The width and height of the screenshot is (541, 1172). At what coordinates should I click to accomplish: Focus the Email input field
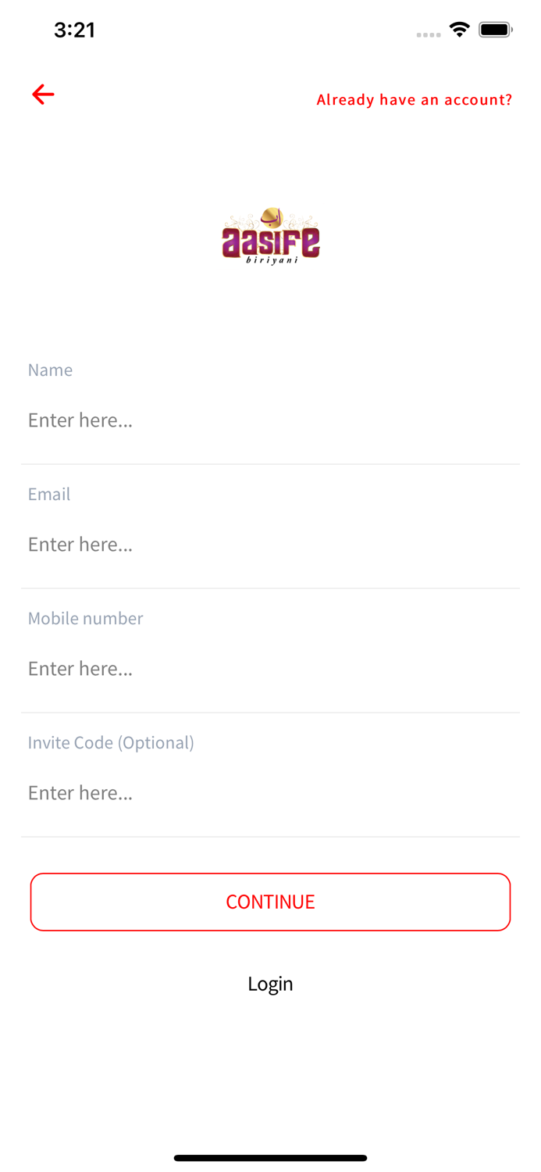[x=270, y=545]
